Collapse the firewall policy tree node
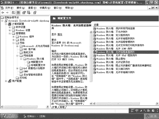Image resolution: width=159 pixels, height=119 pixels. click(2, 21)
